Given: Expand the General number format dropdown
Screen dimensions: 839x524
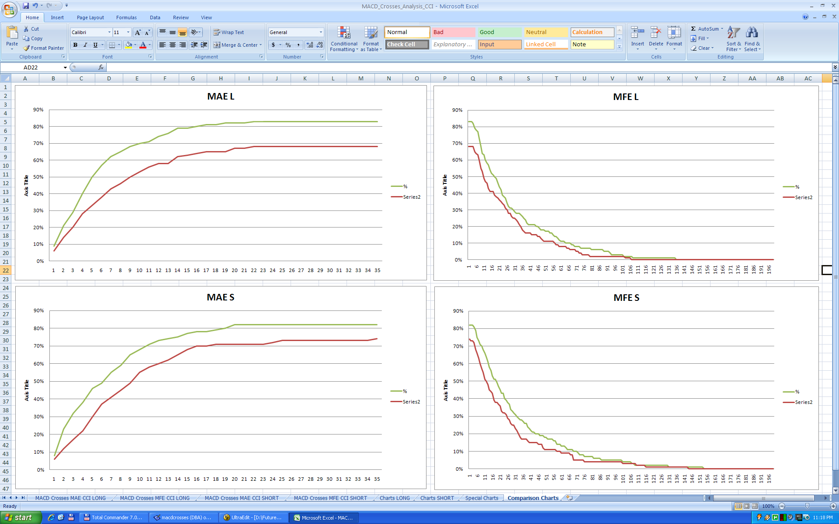Looking at the screenshot, I should (321, 32).
